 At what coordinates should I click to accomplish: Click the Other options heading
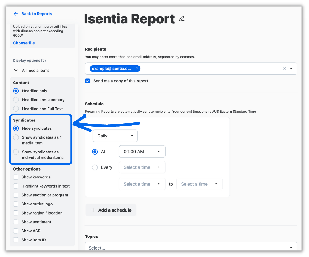[27, 169]
